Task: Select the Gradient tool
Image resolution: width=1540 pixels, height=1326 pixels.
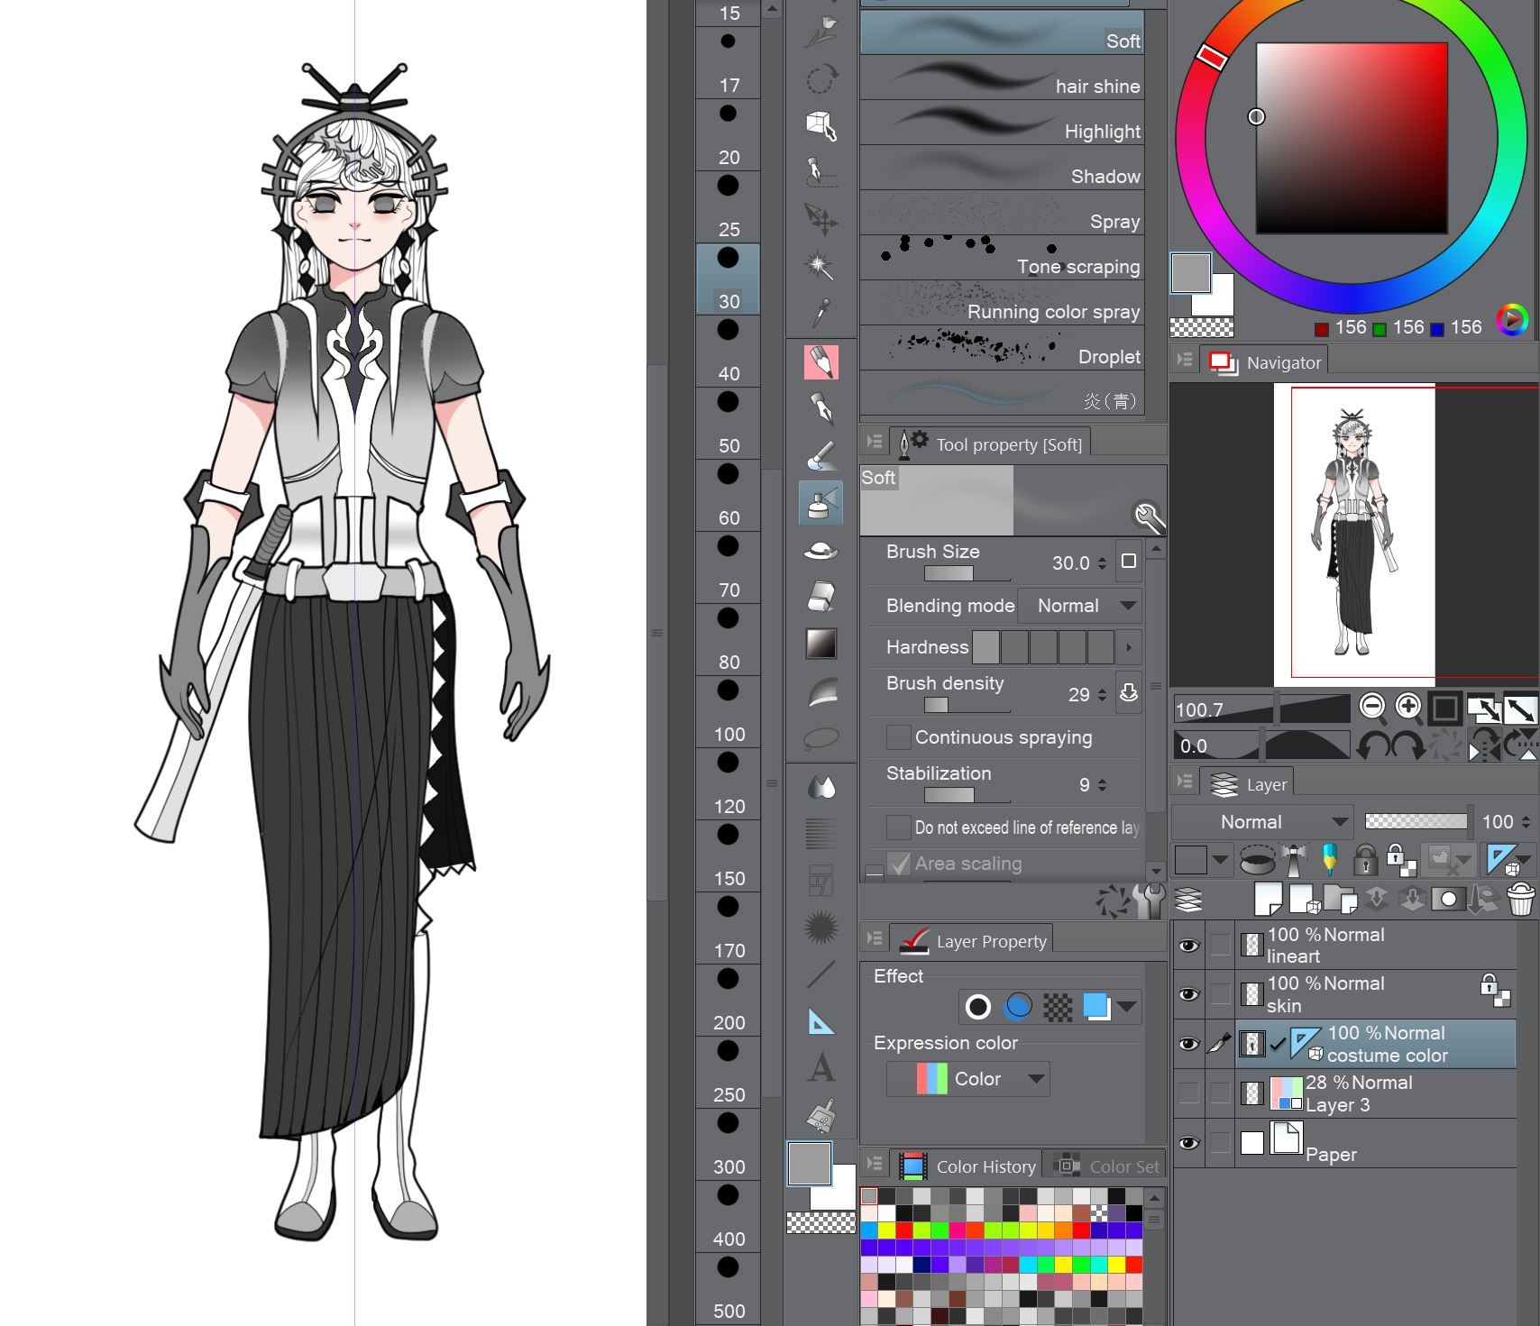Action: tap(821, 644)
